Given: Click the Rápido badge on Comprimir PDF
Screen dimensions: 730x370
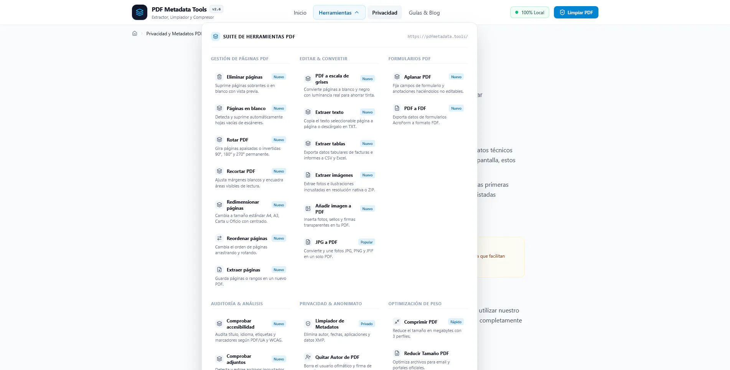Looking at the screenshot, I should point(456,322).
